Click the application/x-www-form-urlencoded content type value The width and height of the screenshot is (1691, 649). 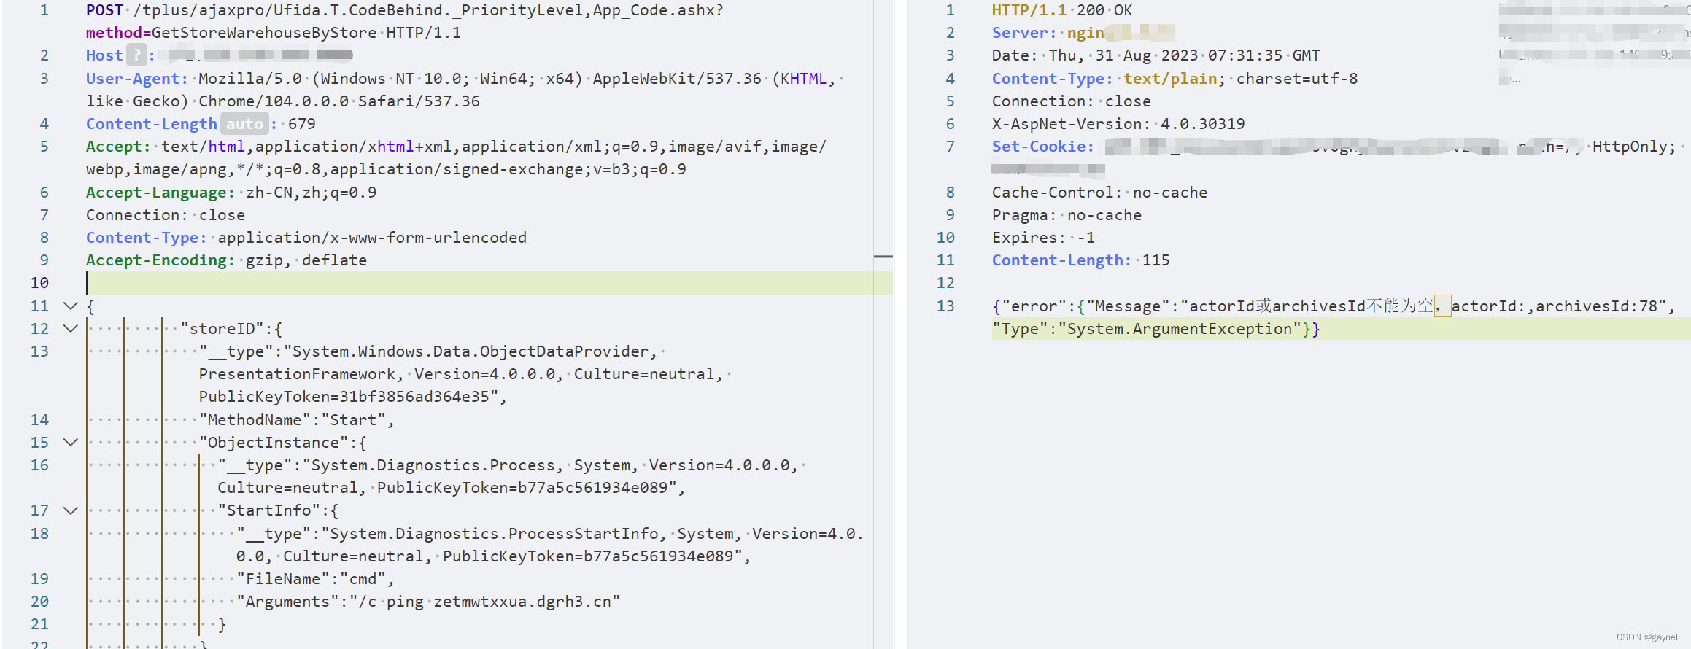372,238
